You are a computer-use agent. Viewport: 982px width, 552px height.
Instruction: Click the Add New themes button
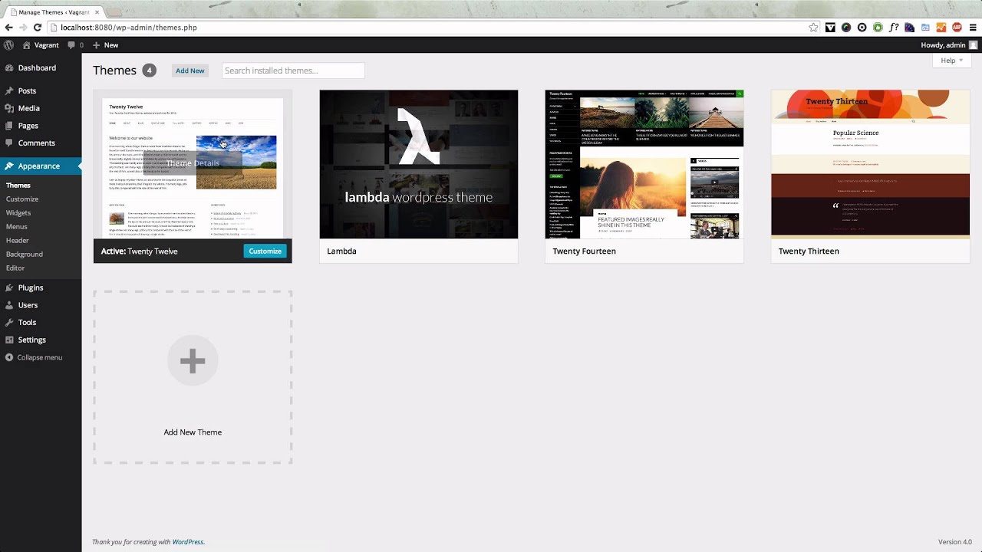tap(189, 71)
